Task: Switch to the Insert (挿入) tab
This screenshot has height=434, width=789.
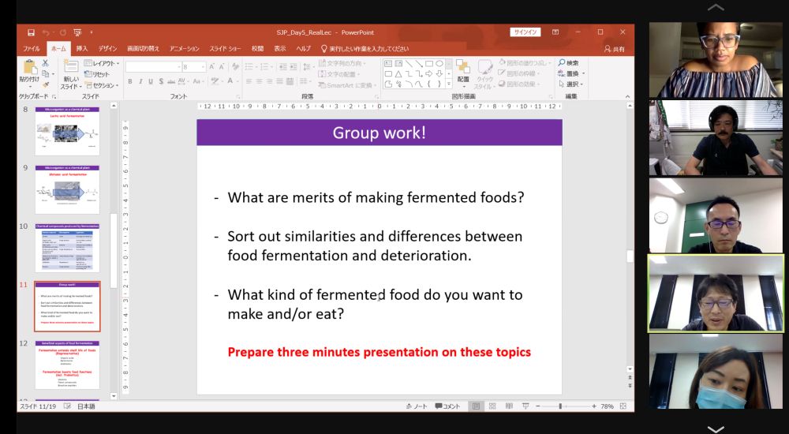Action: coord(82,49)
